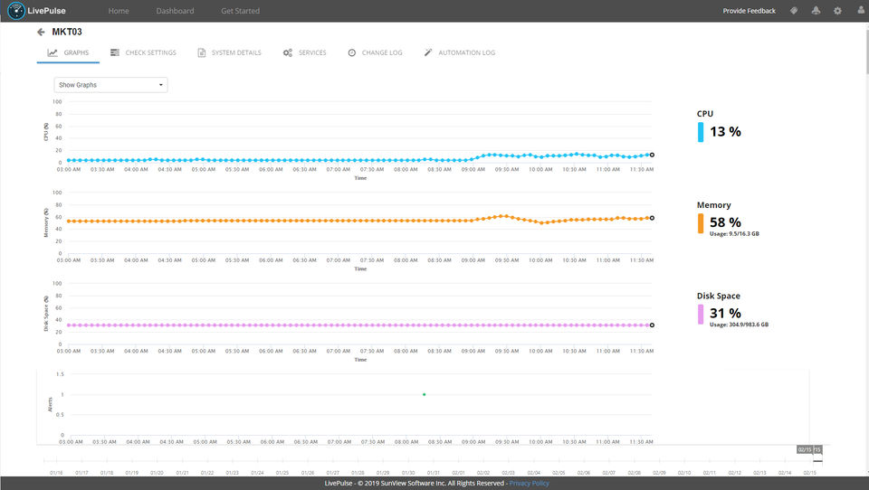Open the tags icon in the top bar
869x490 pixels.
[794, 11]
